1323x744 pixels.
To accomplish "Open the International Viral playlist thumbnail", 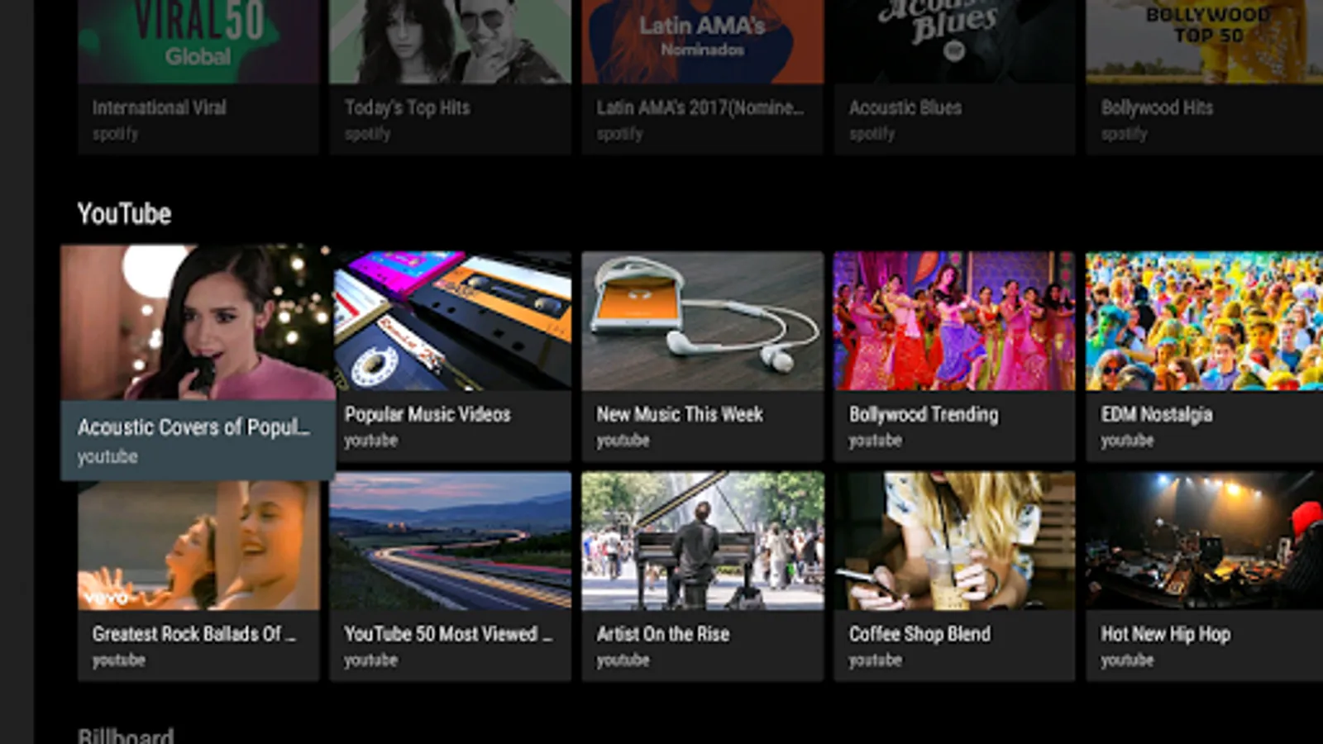I will 198,41.
